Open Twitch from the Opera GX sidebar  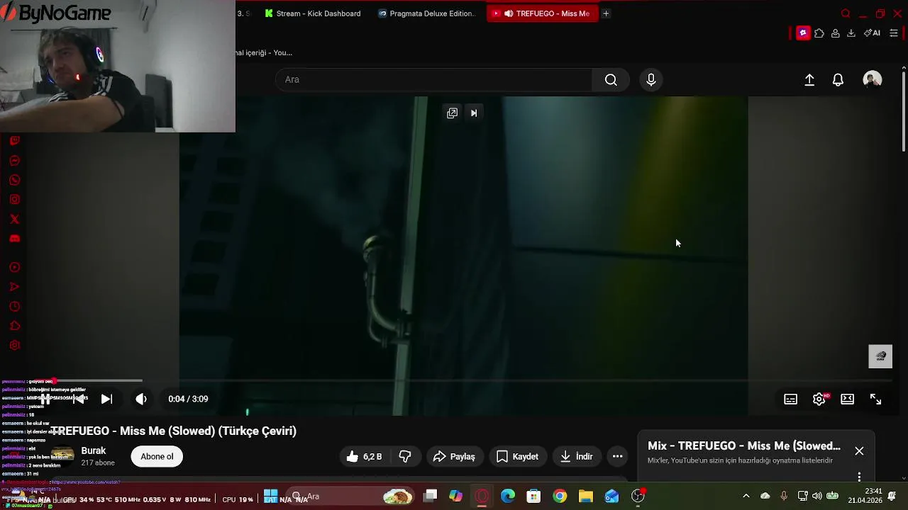coord(14,141)
